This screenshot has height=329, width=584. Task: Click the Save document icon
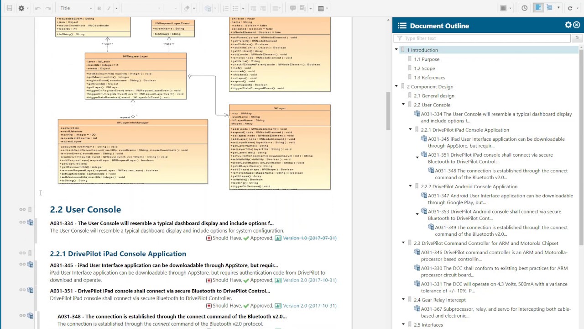click(x=9, y=8)
